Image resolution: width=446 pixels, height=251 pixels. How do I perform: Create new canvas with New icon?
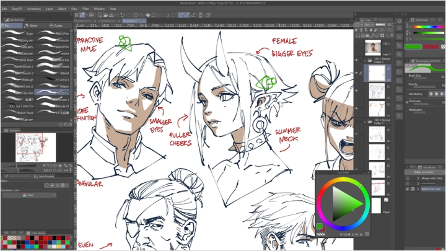tap(100, 15)
